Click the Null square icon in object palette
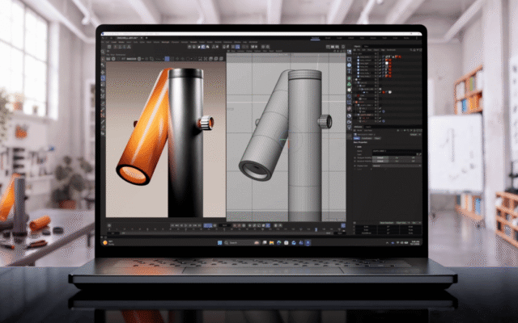This screenshot has height=323, width=518. [349, 59]
